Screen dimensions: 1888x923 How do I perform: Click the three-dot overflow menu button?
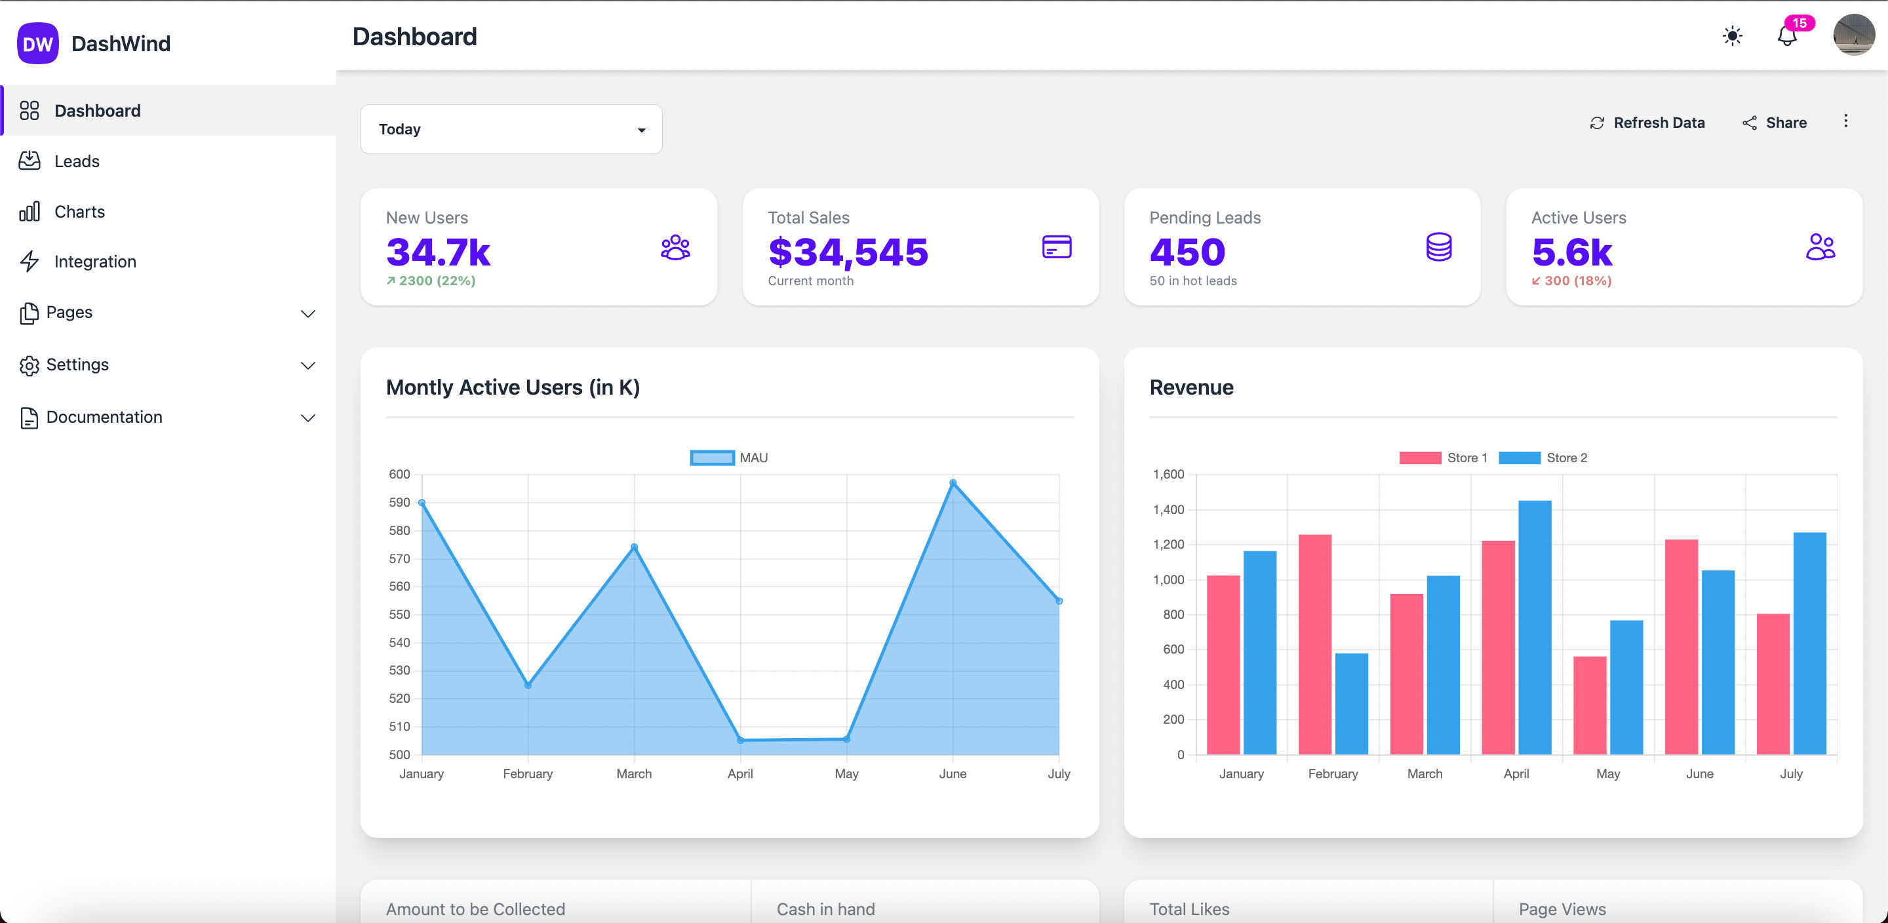(1846, 121)
